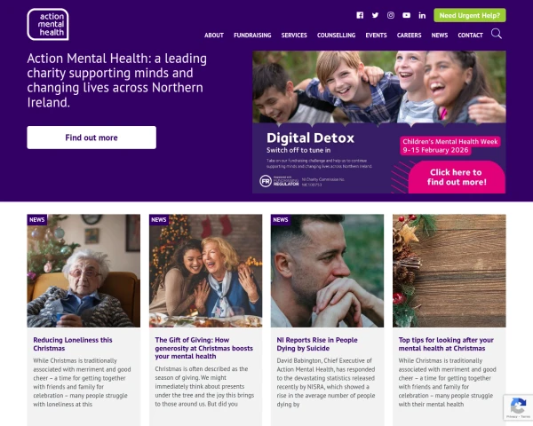The height and width of the screenshot is (426, 533).
Task: Click the pink 'Click here to find out more!' button
Action: pyautogui.click(x=457, y=177)
